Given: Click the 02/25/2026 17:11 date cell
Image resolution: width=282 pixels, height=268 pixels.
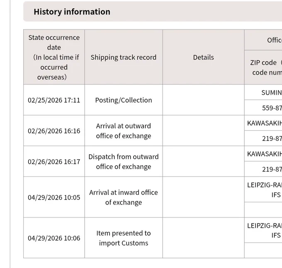Looking at the screenshot, I should tap(54, 100).
